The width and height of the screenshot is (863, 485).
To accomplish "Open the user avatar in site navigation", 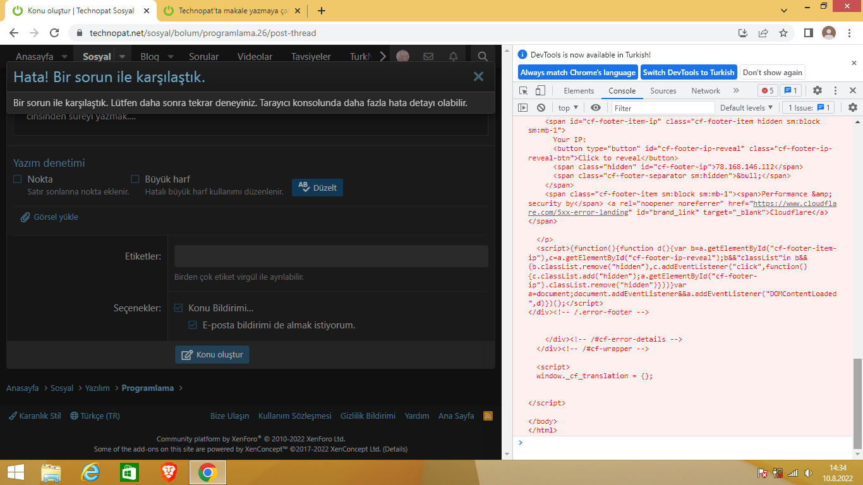I will click(x=402, y=57).
